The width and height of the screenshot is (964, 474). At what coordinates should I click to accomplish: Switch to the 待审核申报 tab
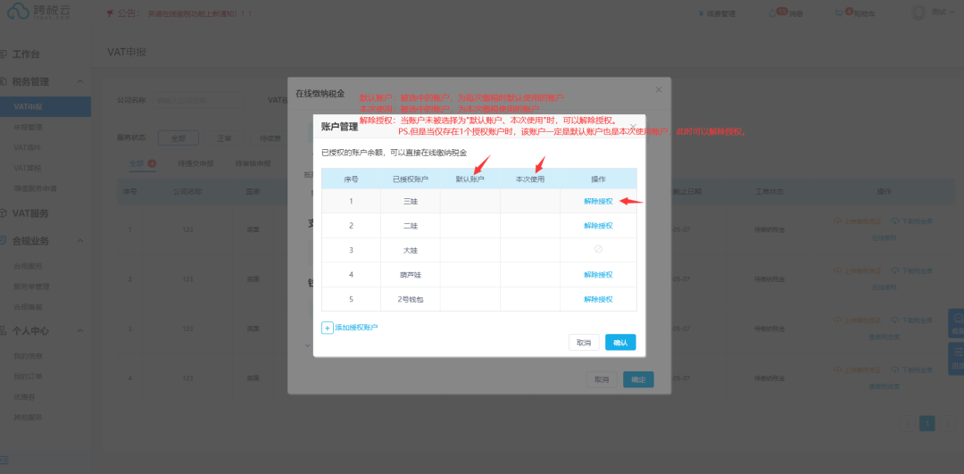253,163
